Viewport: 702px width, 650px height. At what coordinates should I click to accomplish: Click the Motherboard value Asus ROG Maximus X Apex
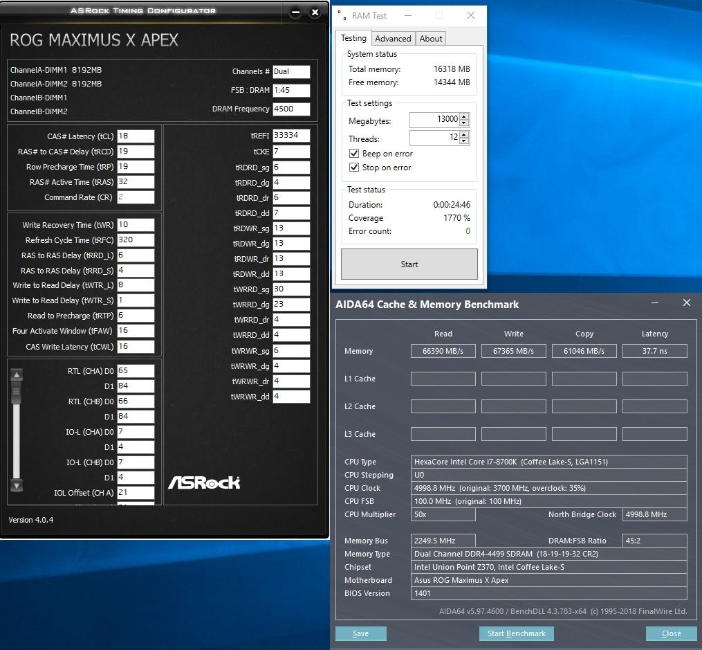point(549,580)
